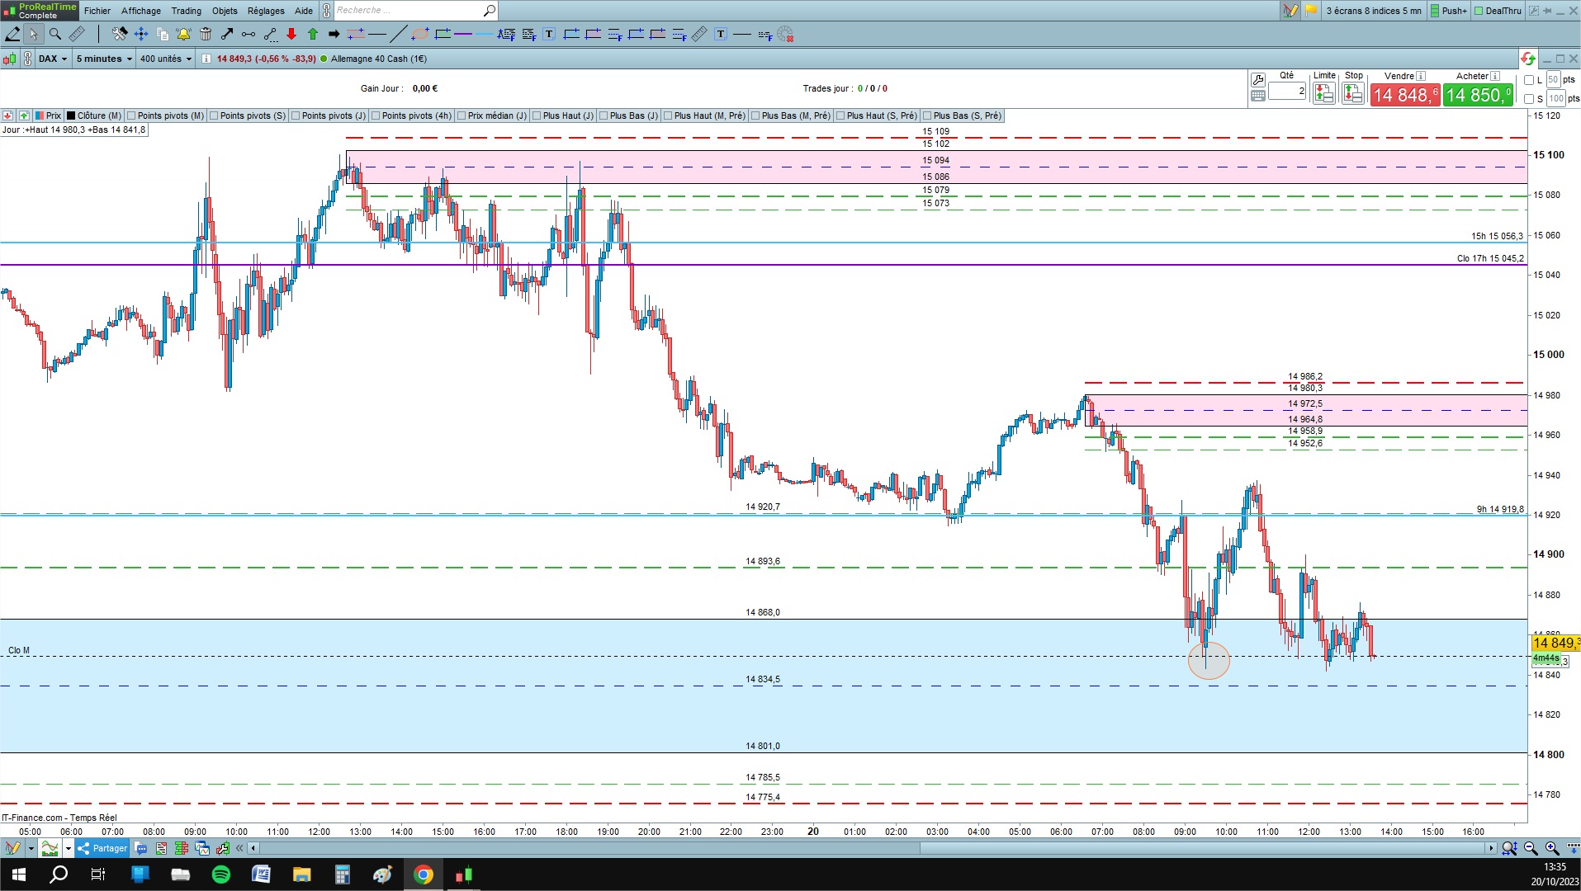Click the alarm bell alert icon

point(183,34)
